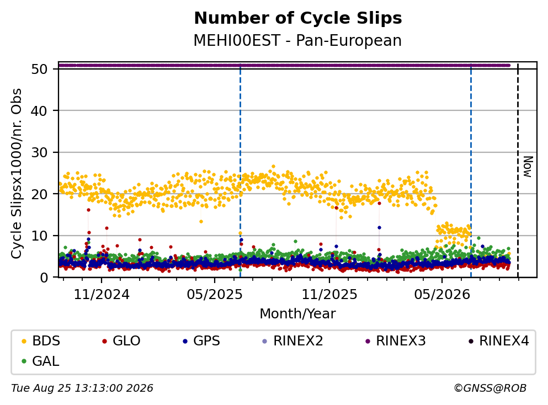This screenshot has height=405, width=548.
Task: Click the 11/2024 x-axis tick label
Action: (x=102, y=295)
